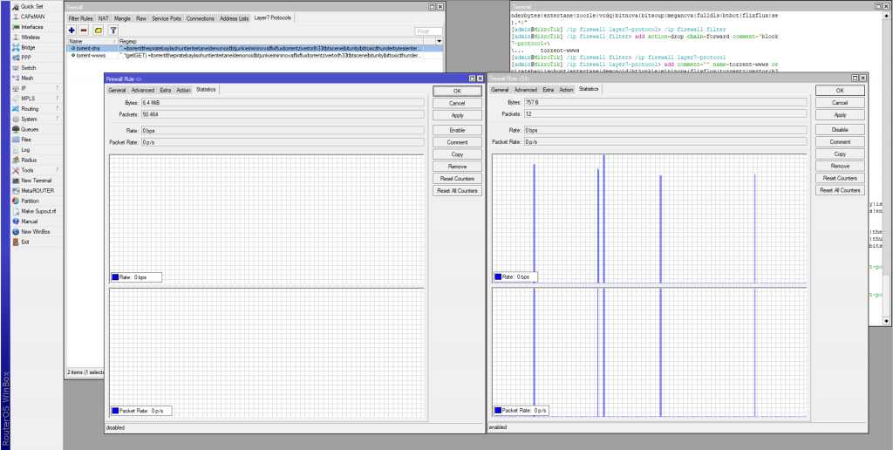
Task: Click the red minus remove icon
Action: pos(85,30)
